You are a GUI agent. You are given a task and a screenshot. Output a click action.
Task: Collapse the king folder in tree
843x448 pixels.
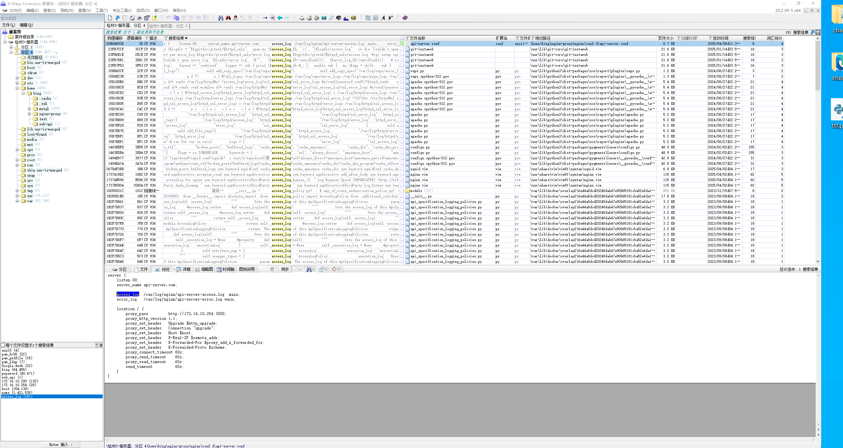(23, 93)
